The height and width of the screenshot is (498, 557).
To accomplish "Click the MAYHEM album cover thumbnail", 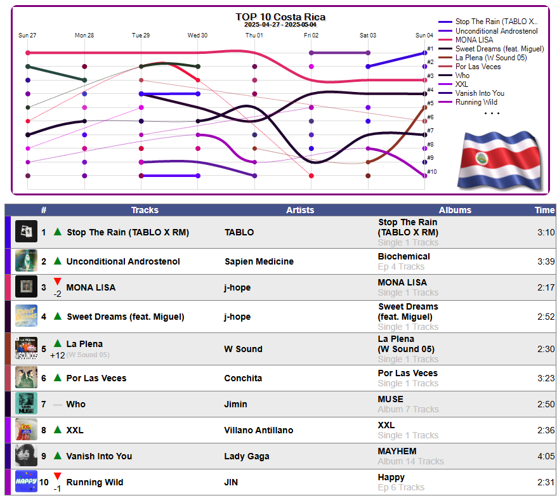I will (x=26, y=455).
